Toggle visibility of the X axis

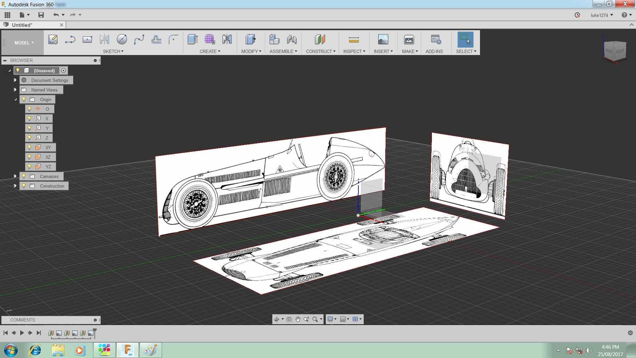pyautogui.click(x=29, y=119)
